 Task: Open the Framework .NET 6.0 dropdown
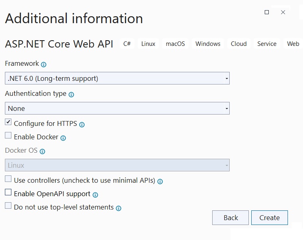[117, 78]
